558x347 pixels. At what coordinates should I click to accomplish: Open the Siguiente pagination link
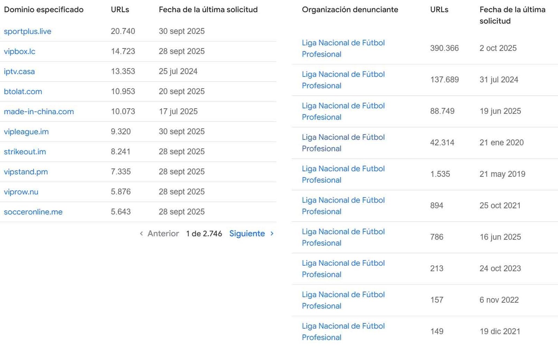(x=247, y=234)
